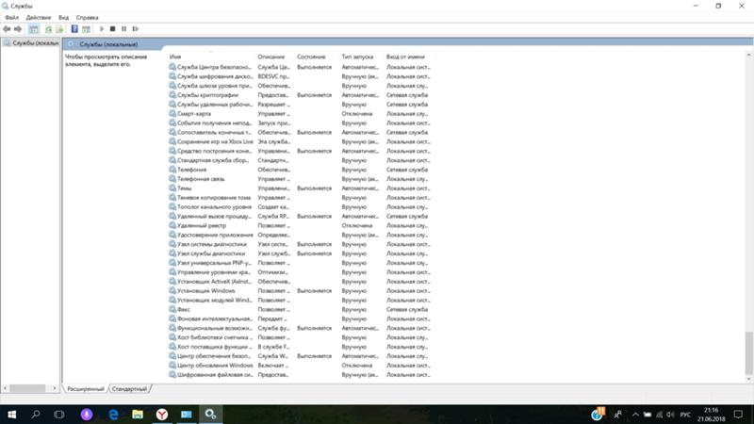The height and width of the screenshot is (424, 754).
Task: Select Узел системы диагностики service name
Action: click(211, 244)
